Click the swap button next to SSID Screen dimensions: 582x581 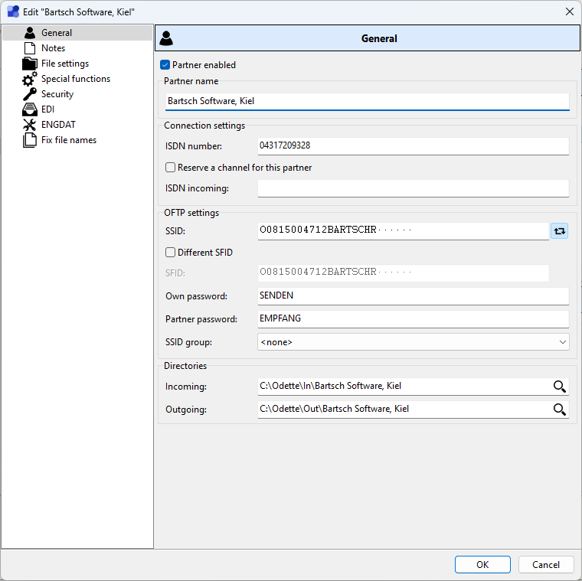(559, 230)
